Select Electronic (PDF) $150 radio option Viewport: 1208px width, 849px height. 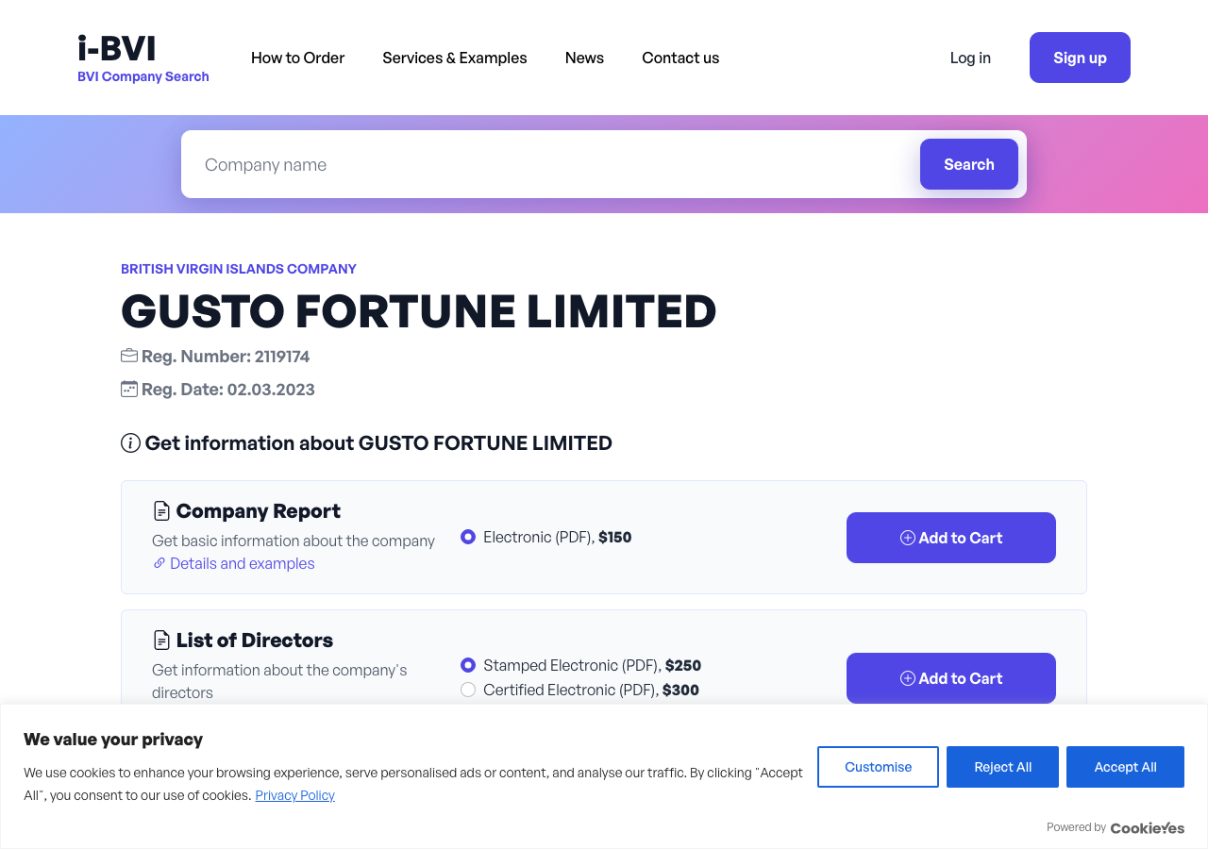click(468, 537)
